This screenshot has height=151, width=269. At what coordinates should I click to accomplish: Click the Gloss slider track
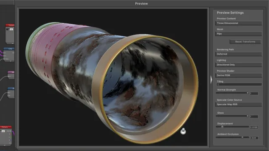232,116
